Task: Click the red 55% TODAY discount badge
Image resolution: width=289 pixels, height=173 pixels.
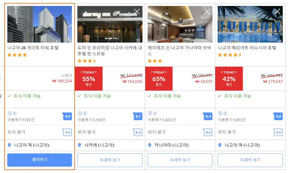Action: click(89, 79)
